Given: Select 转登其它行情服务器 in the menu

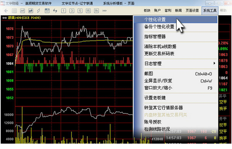Looking at the screenshot, I should (176, 108).
